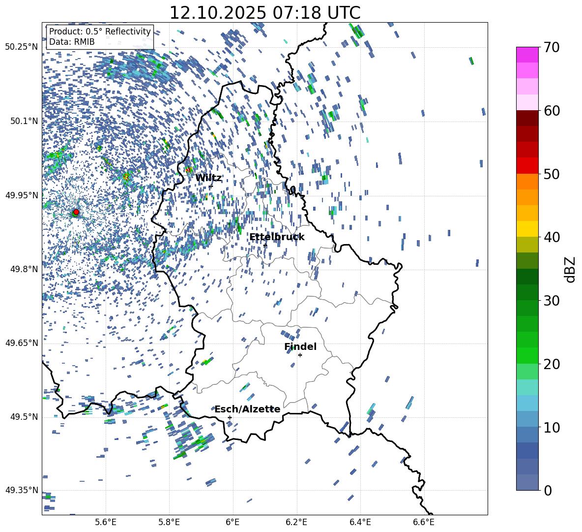Screen dimensions: 582x532
Task: Click the orange colorbar segment below 50
Action: [527, 181]
